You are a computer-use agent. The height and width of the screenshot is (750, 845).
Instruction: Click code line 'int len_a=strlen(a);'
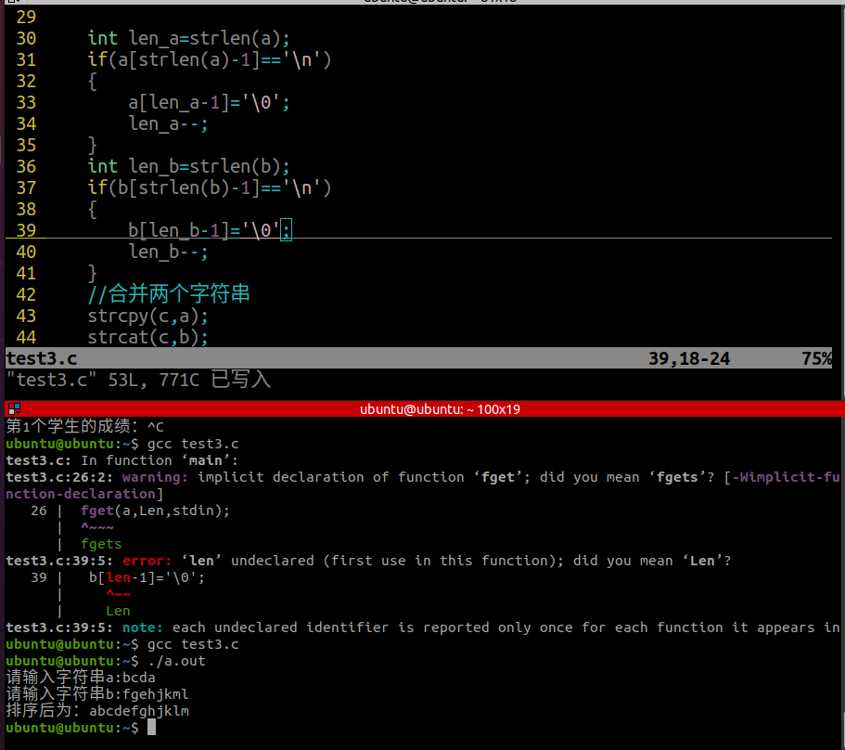click(x=188, y=38)
